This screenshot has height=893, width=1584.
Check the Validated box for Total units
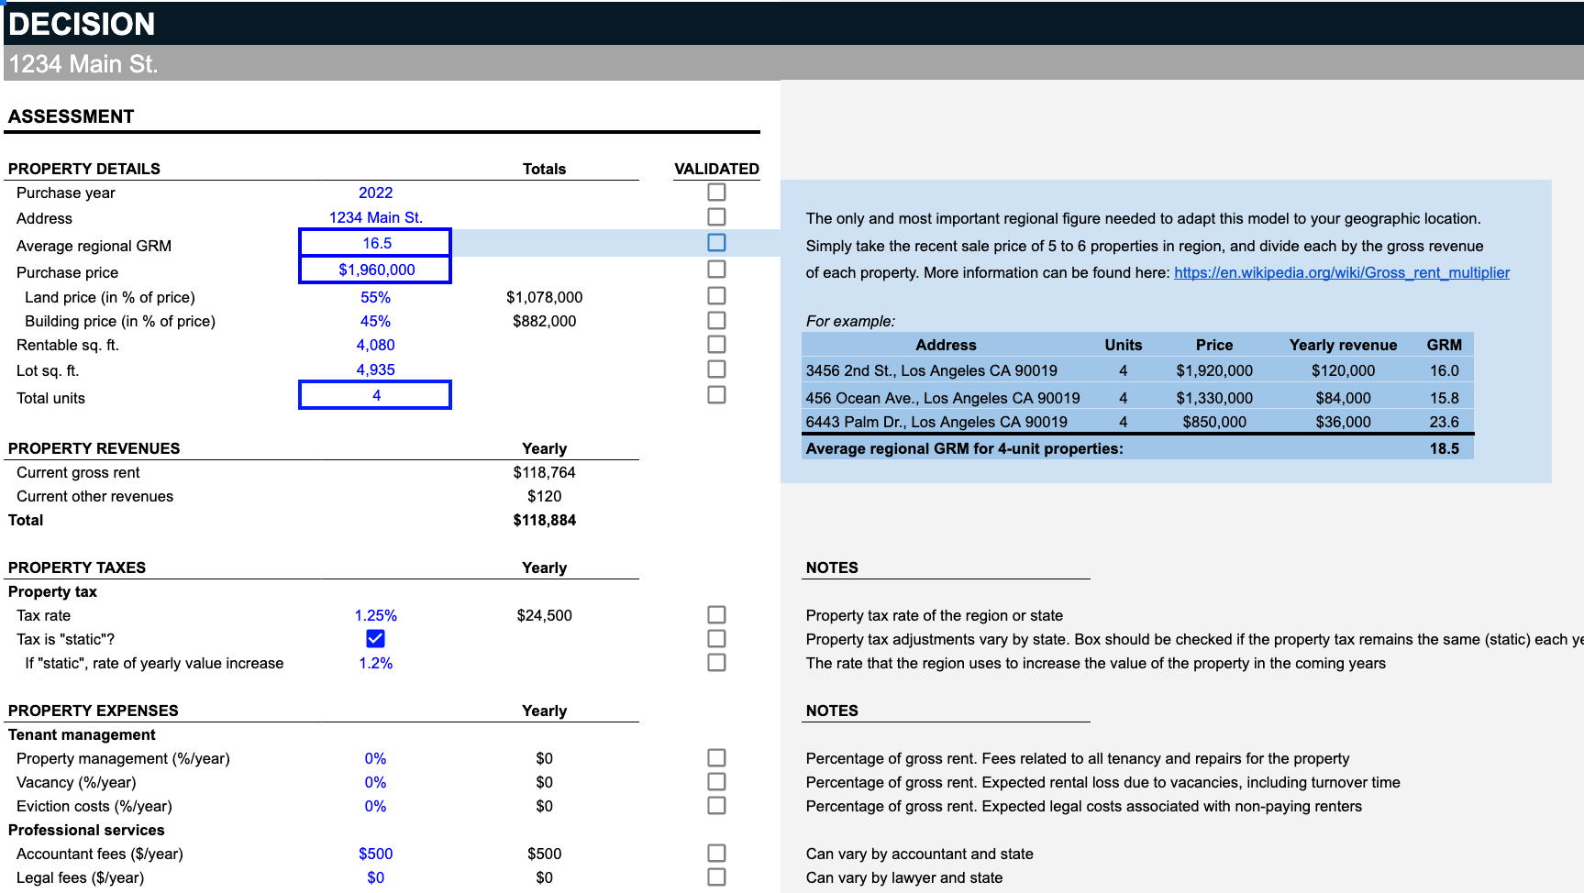click(716, 394)
